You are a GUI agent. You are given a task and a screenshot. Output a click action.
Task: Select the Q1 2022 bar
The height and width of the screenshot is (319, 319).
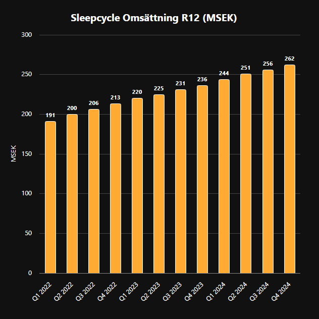tap(50, 197)
